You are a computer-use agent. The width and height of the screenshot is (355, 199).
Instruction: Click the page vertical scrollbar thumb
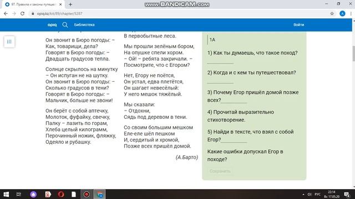pos(353,54)
